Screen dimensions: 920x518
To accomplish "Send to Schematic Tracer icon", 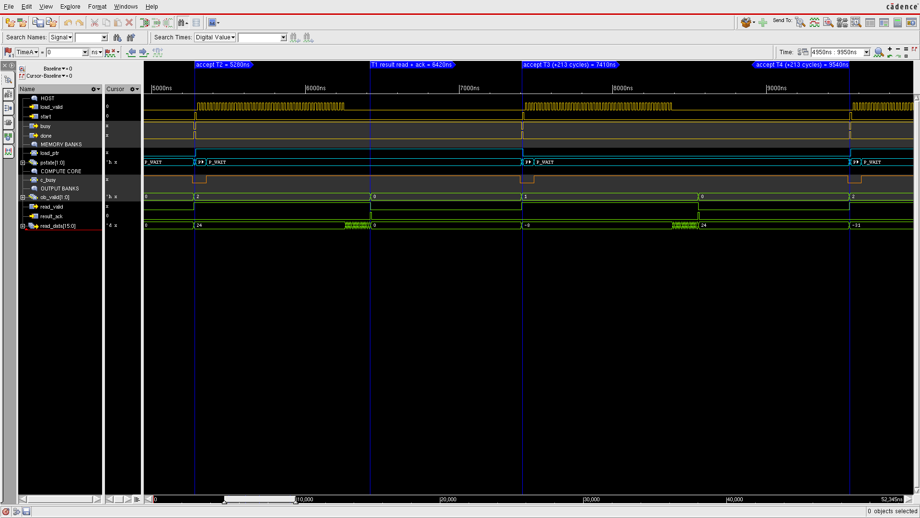I will tap(842, 23).
